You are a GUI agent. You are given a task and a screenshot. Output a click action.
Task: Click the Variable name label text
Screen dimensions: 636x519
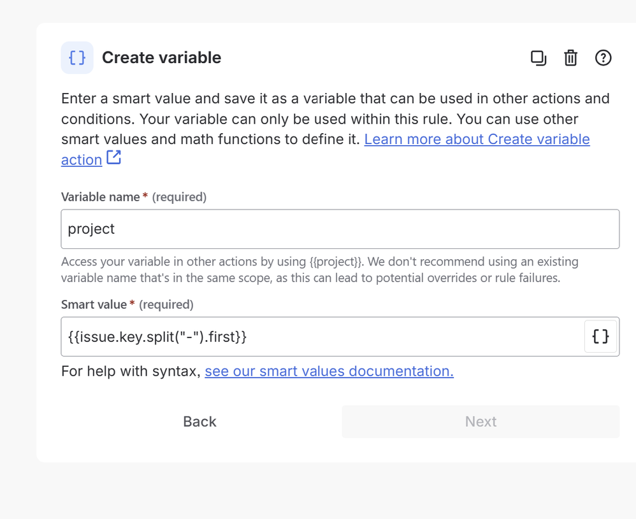tap(100, 197)
